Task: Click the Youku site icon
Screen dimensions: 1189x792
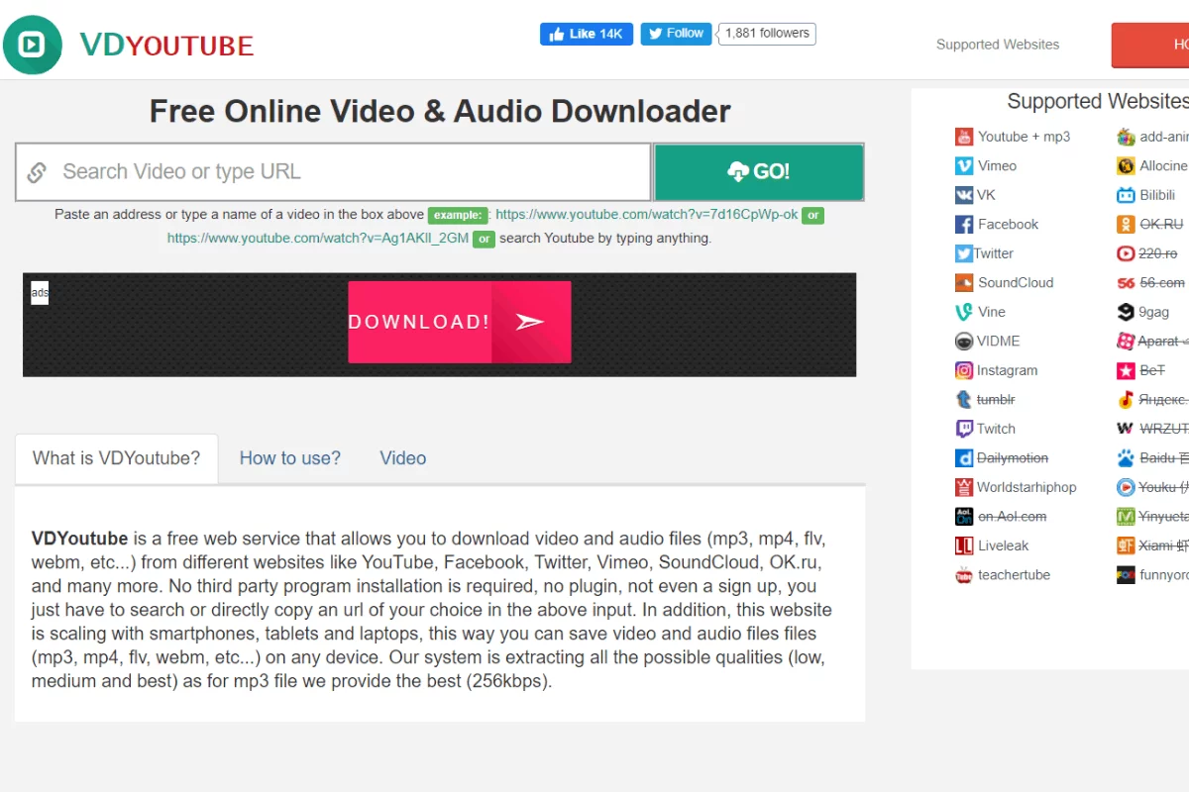Action: [1126, 487]
